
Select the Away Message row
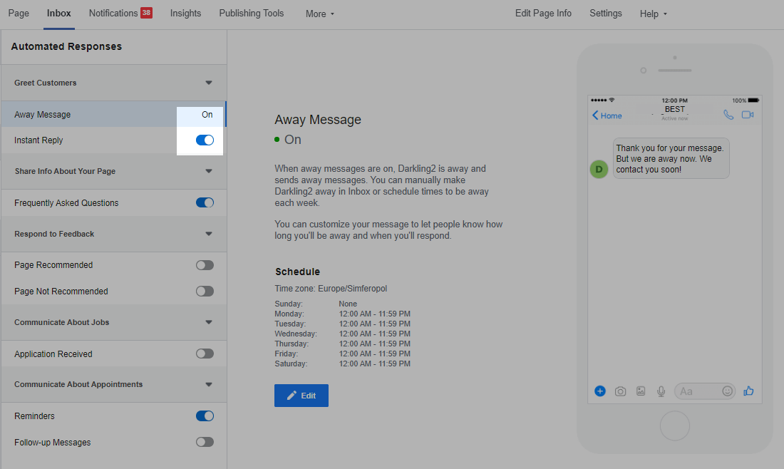pos(113,115)
